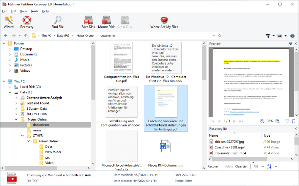Collapse the _Neuer Ordner folder node
299x186 pixels.
tap(16, 120)
